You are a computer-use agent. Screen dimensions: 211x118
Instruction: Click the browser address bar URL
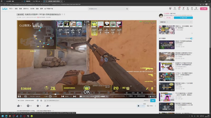[x=45, y=4]
